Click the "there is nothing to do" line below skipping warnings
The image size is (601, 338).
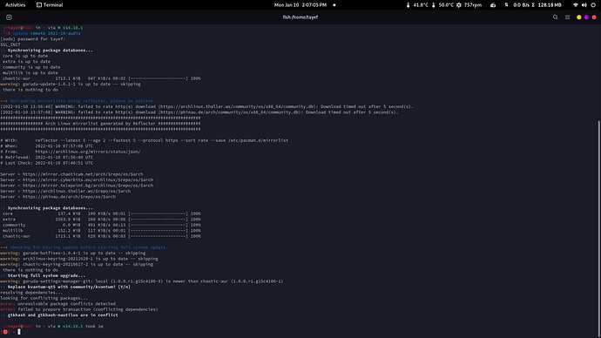pos(30,270)
